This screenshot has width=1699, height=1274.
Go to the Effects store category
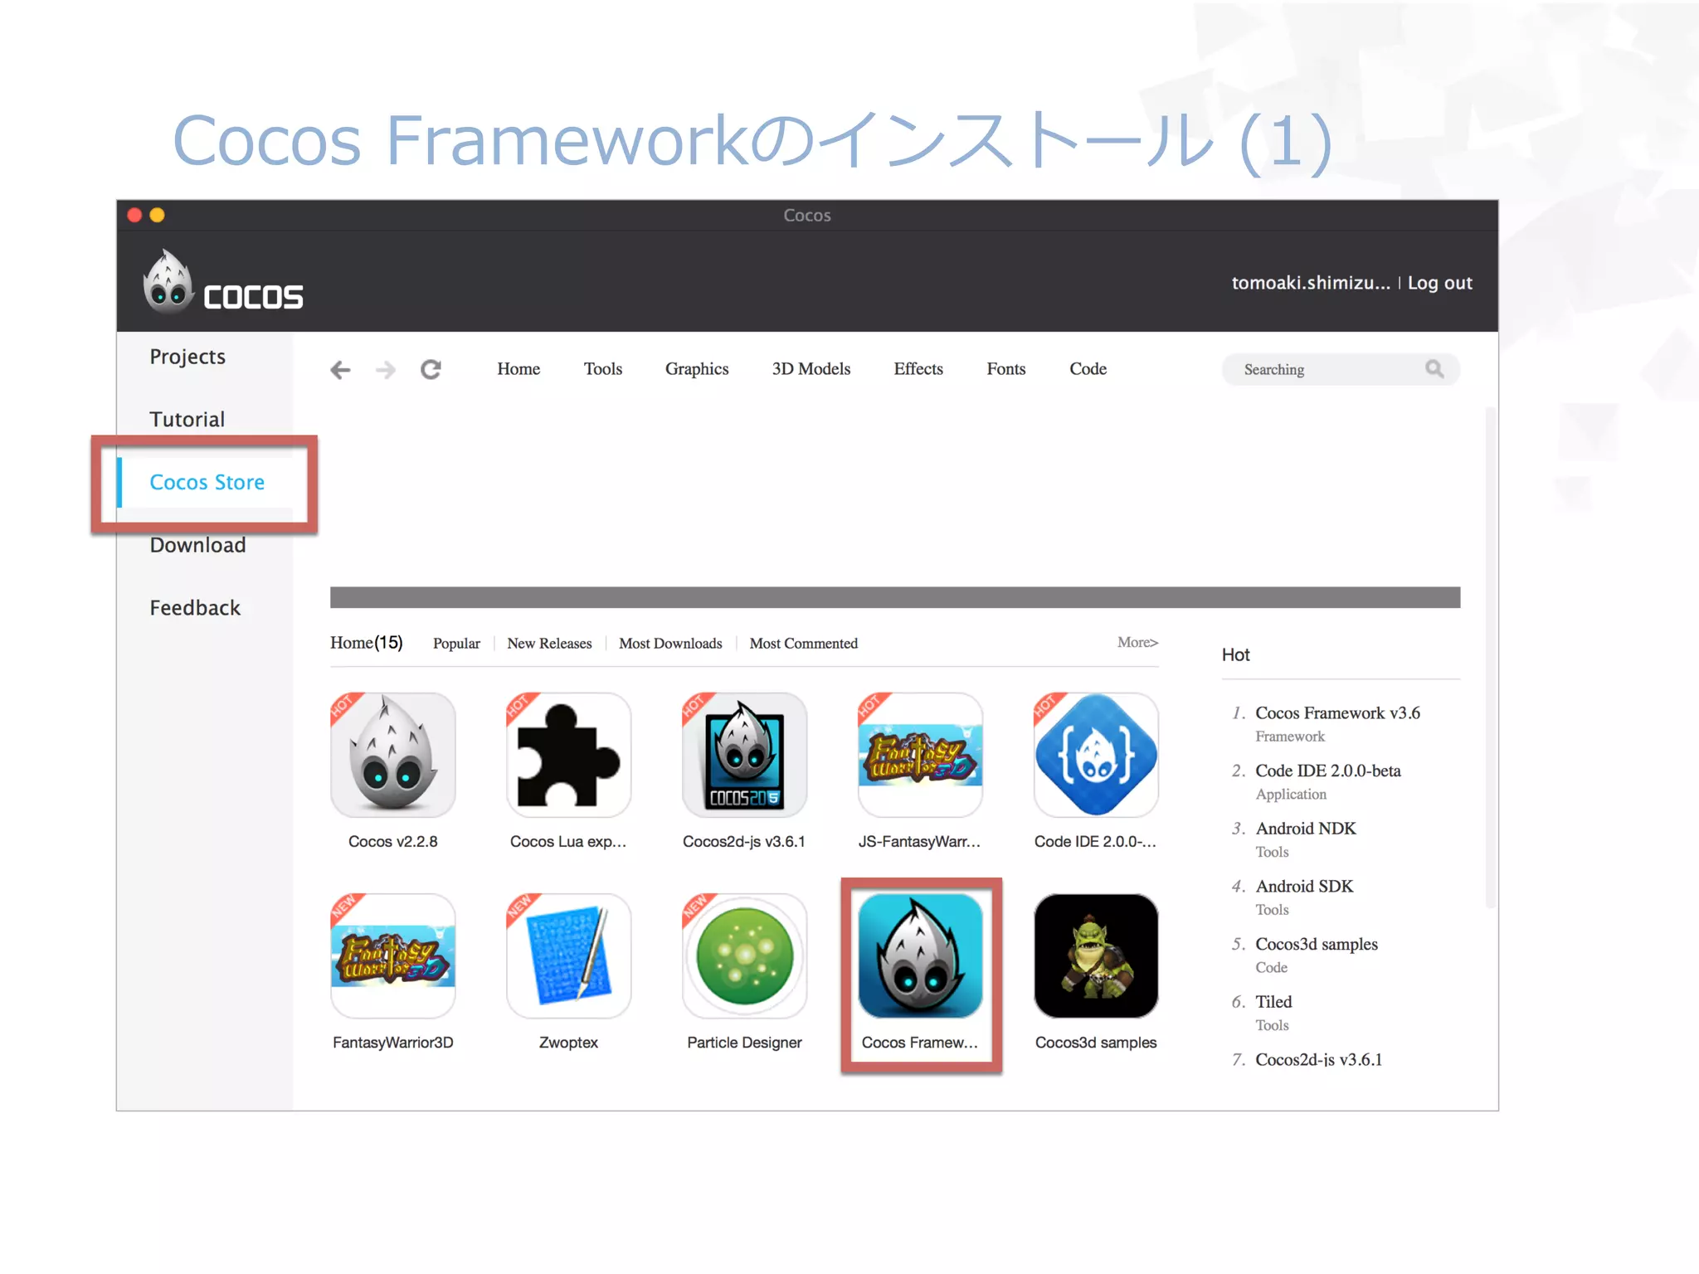pyautogui.click(x=918, y=369)
